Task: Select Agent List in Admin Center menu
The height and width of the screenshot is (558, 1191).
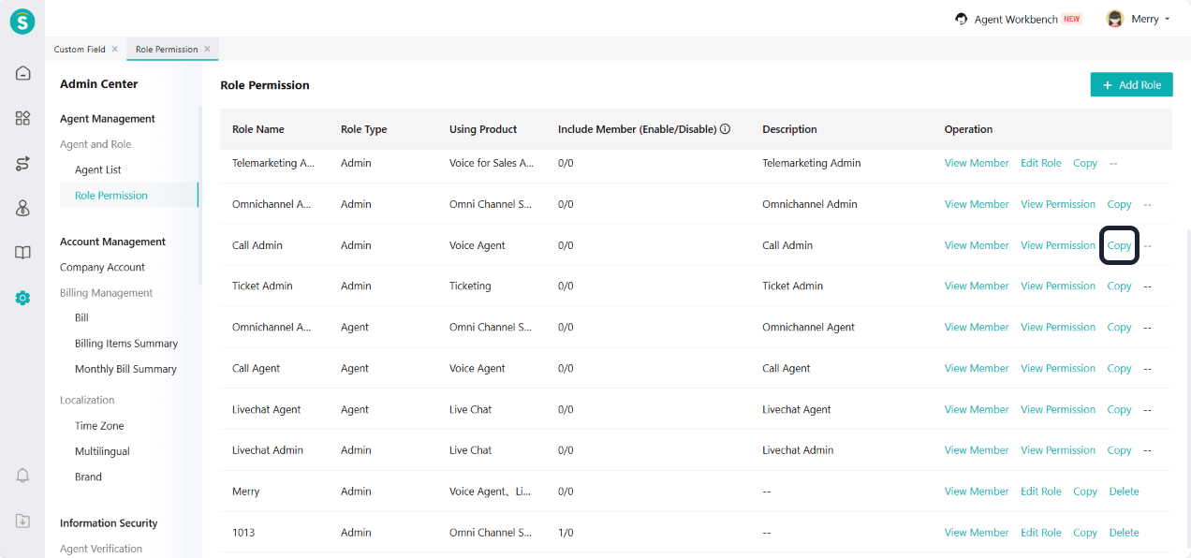Action: (98, 169)
